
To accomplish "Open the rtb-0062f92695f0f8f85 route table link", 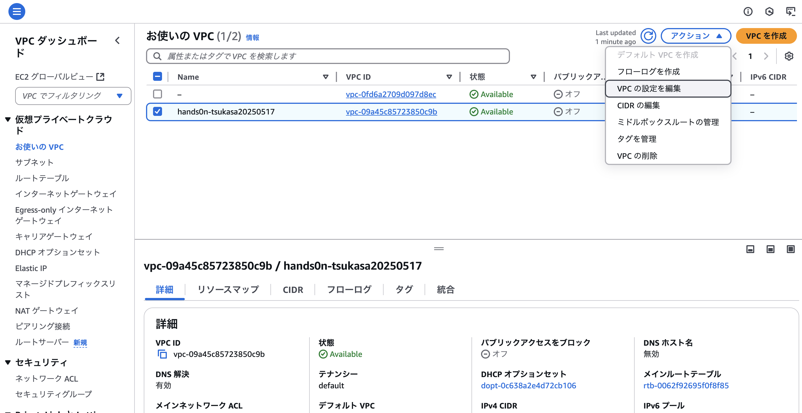I will click(x=686, y=385).
